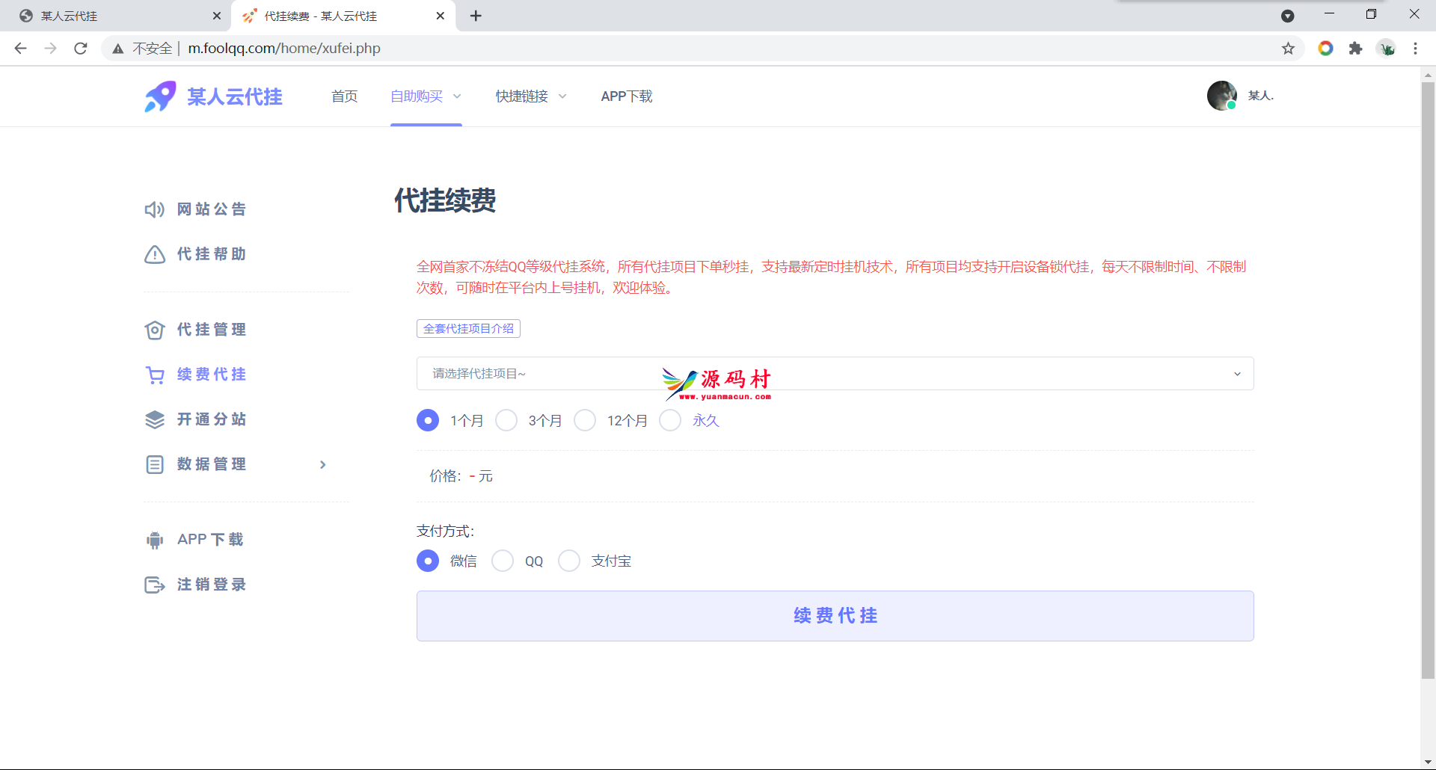Screen dimensions: 1436x770
Task: Open the 全套代挂项目介绍 link
Action: [x=468, y=328]
